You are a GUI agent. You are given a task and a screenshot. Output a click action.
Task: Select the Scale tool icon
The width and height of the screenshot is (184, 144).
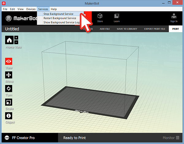click(x=9, y=102)
